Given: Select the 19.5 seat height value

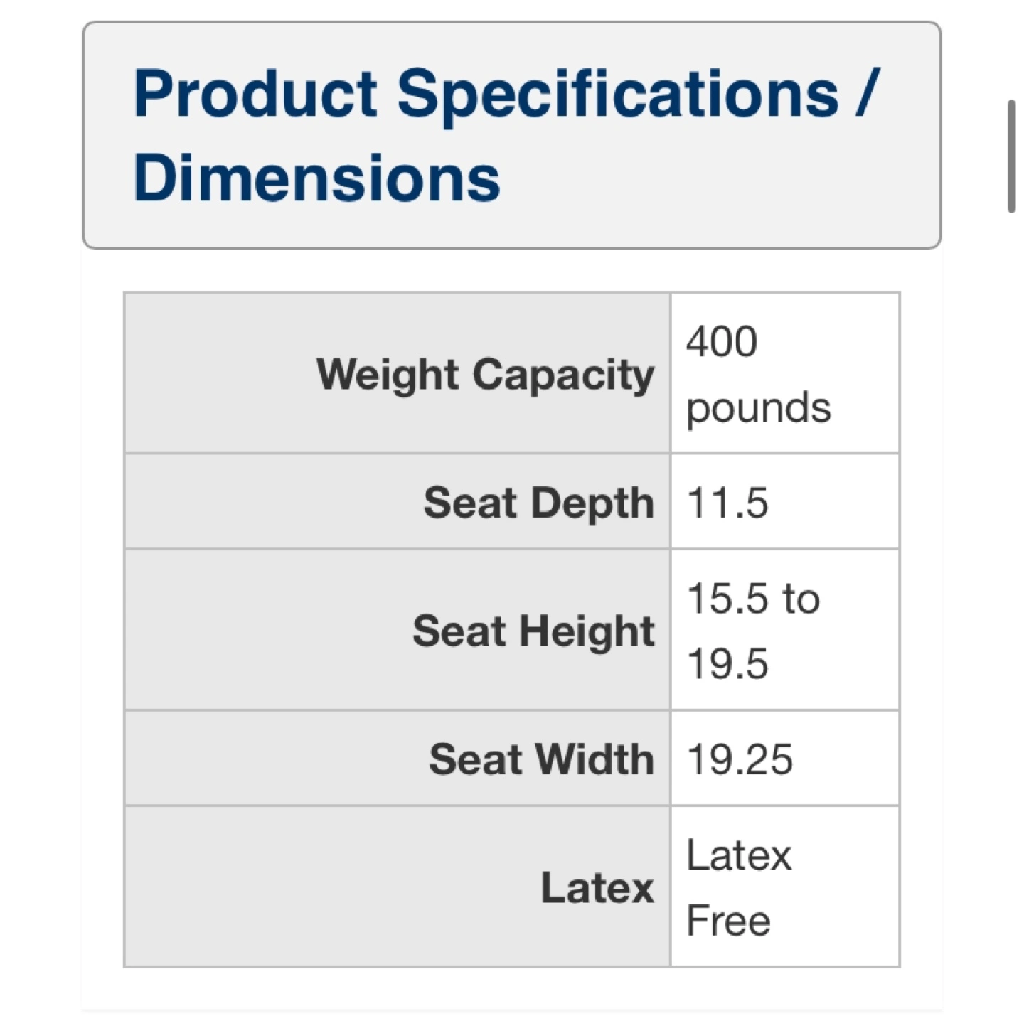Looking at the screenshot, I should point(727,663).
